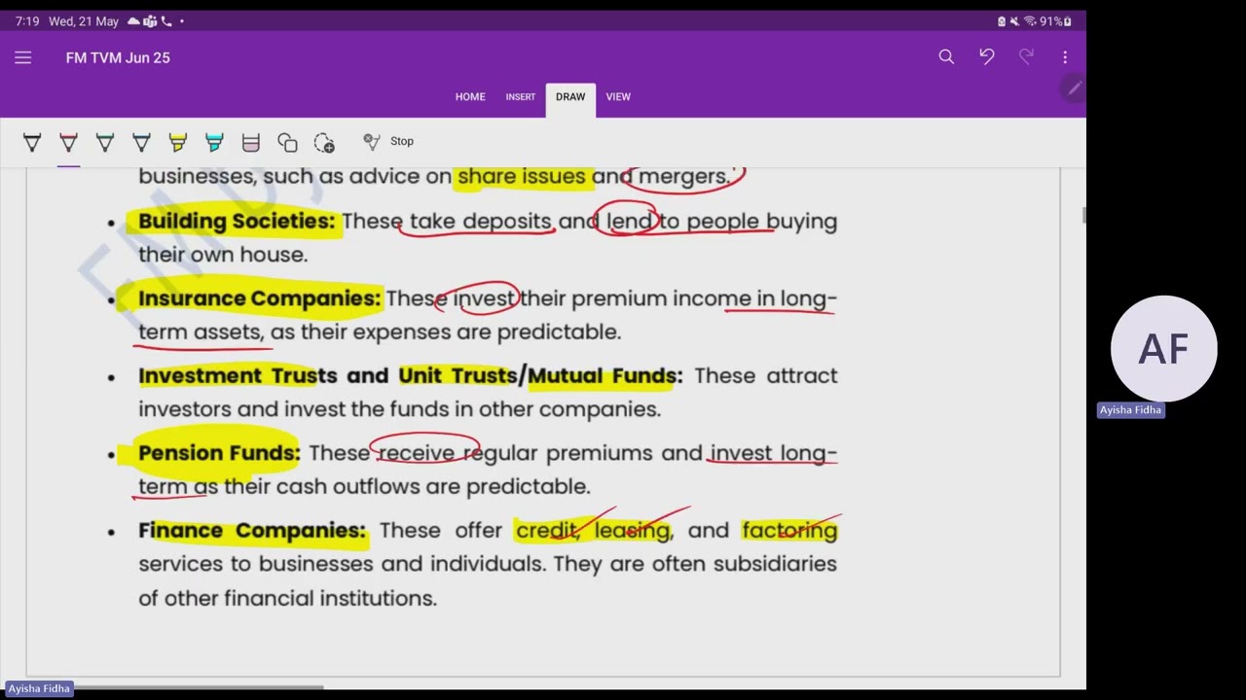Activate the lasso select tool
This screenshot has height=700, width=1246.
(324, 143)
